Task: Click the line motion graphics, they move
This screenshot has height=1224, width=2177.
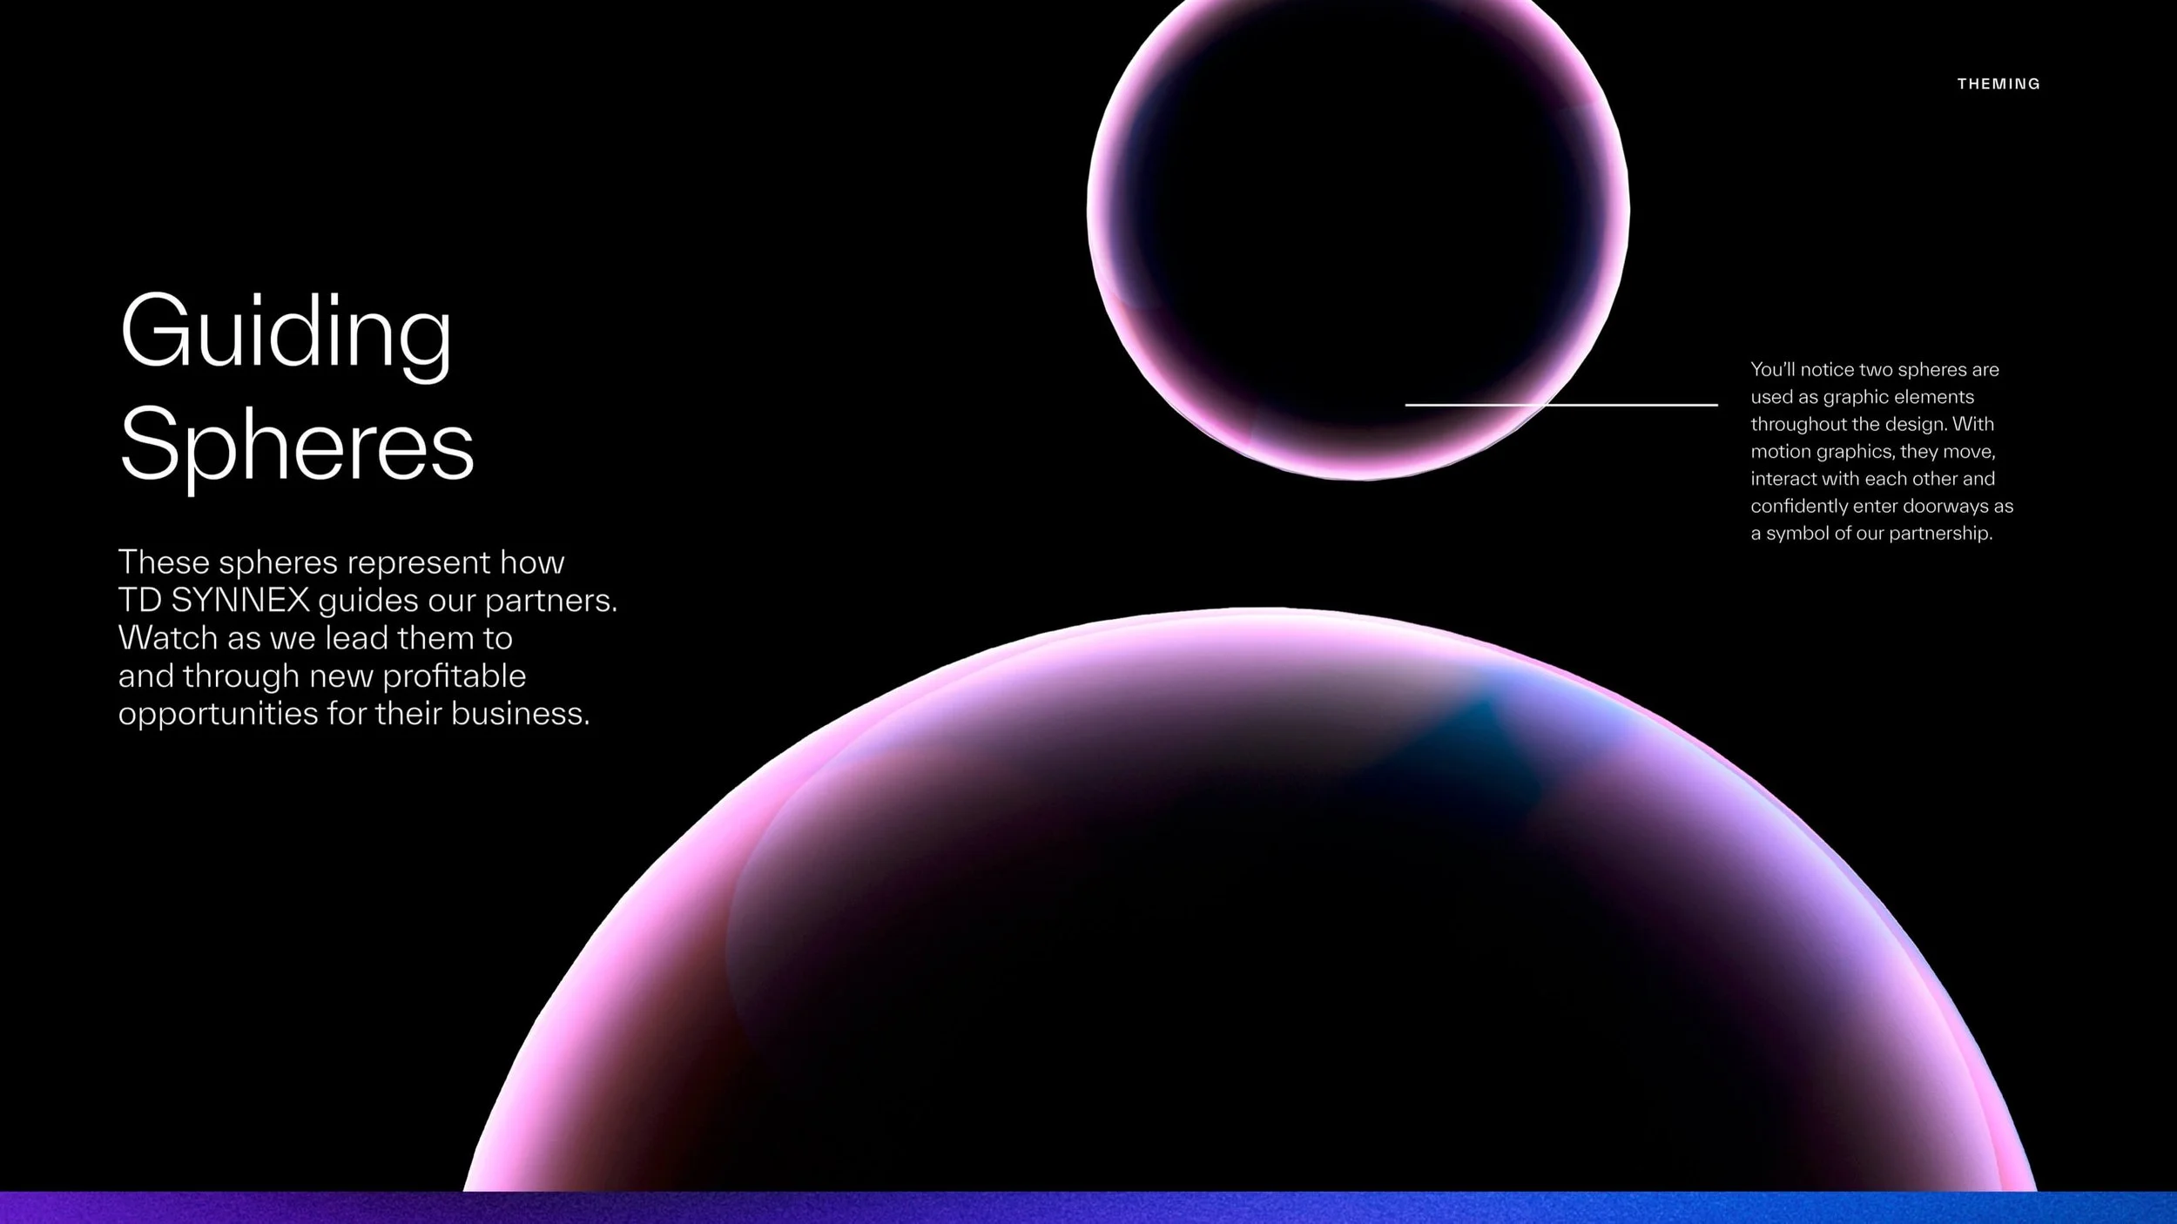Action: tap(1872, 451)
